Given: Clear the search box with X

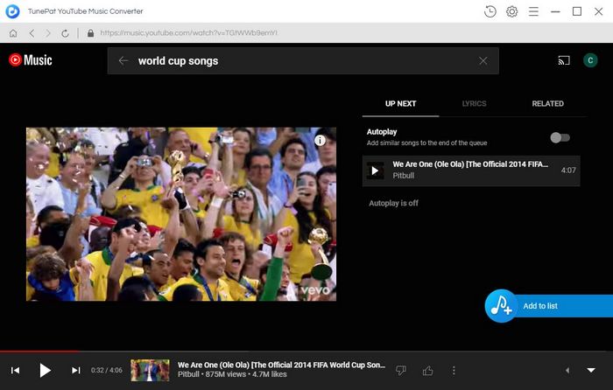Looking at the screenshot, I should pos(483,60).
